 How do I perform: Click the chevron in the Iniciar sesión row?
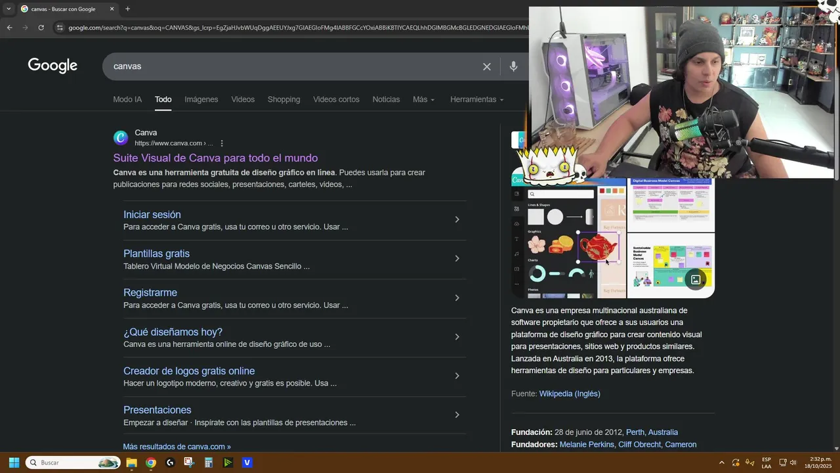tap(457, 219)
